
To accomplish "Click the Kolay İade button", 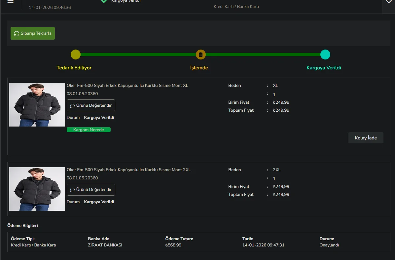I will [366, 138].
